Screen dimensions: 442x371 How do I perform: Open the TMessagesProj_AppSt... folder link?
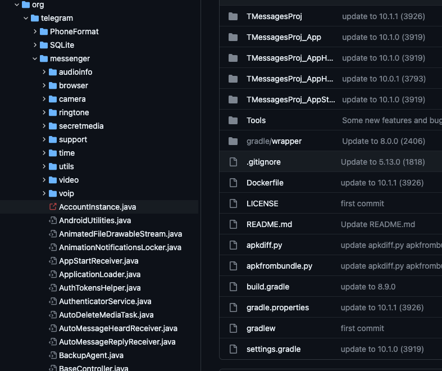coord(290,99)
